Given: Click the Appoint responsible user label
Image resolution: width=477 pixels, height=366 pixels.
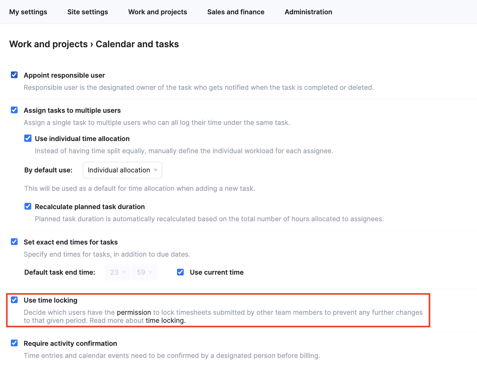Looking at the screenshot, I should [64, 75].
